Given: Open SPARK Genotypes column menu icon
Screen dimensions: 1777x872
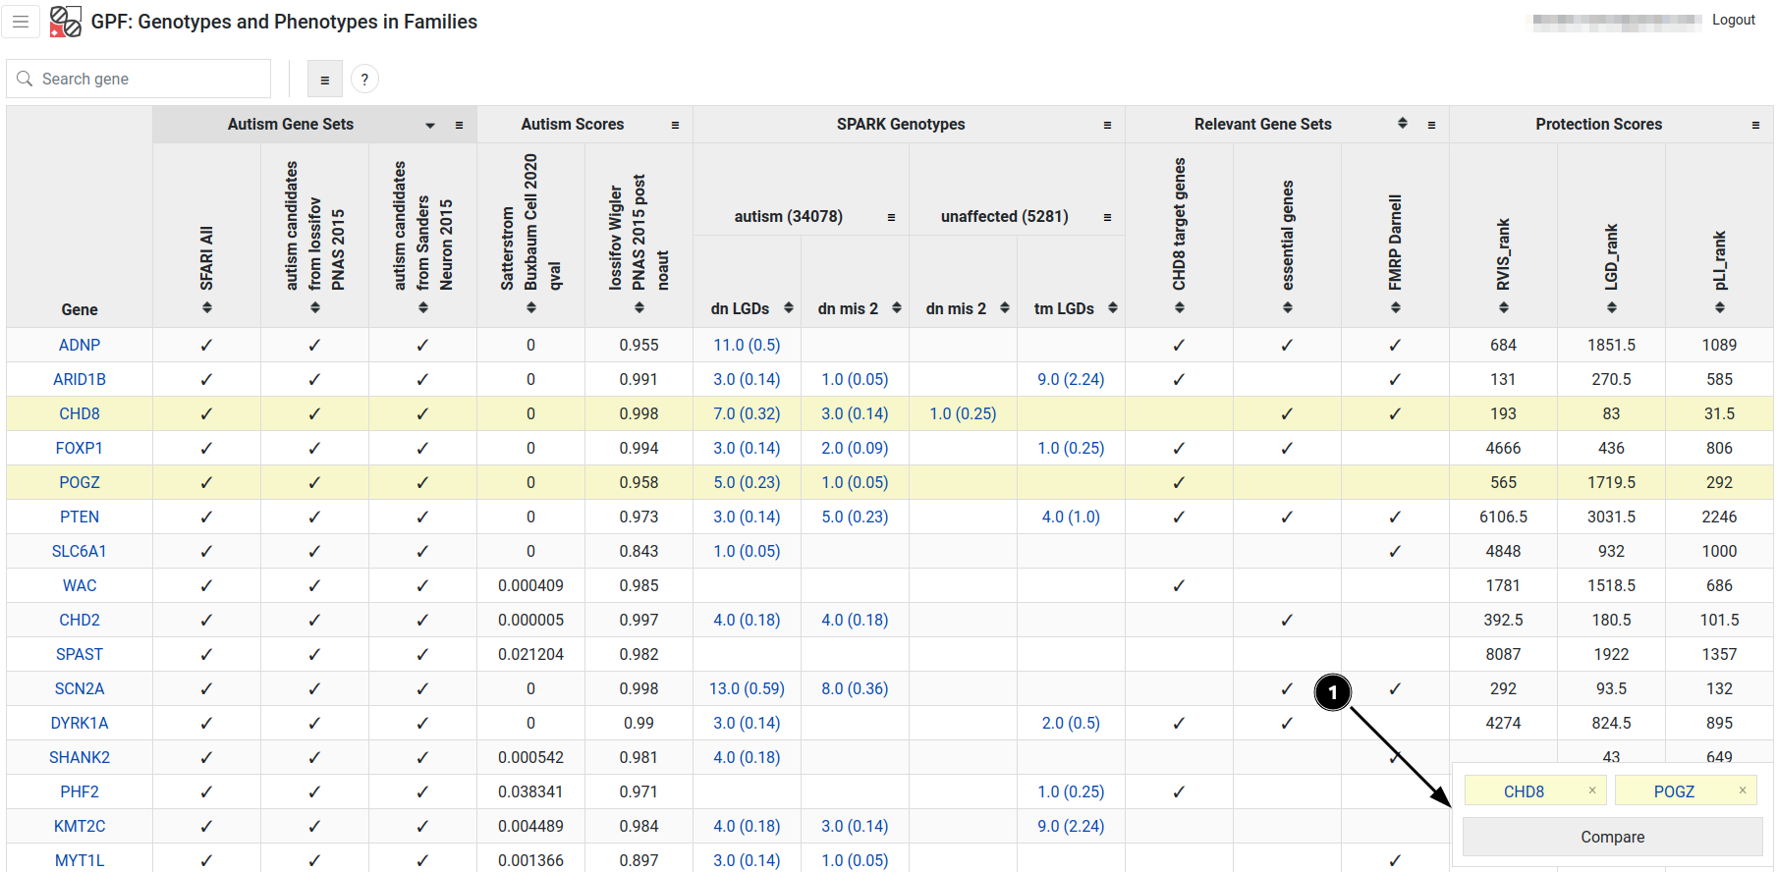Looking at the screenshot, I should [x=1107, y=125].
